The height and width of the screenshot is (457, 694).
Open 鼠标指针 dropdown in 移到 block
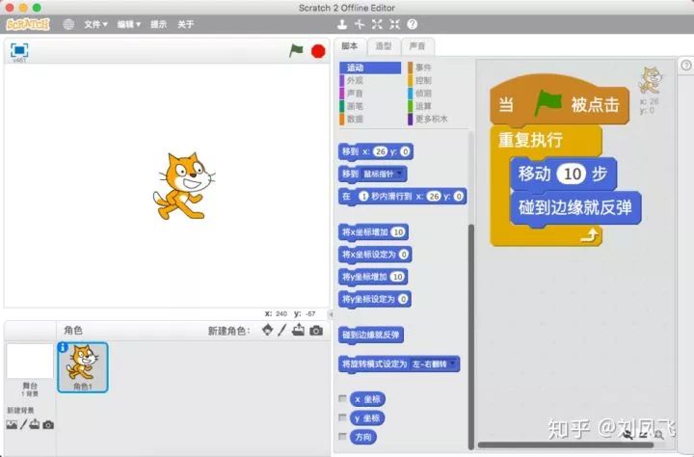click(383, 175)
